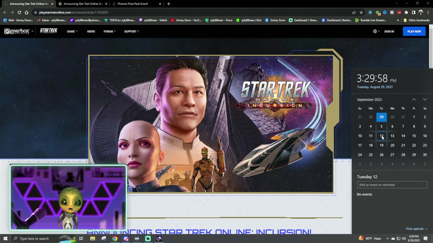Viewport: 433px width, 243px height.
Task: Open the Windows notification center icon
Action: tap(426, 239)
